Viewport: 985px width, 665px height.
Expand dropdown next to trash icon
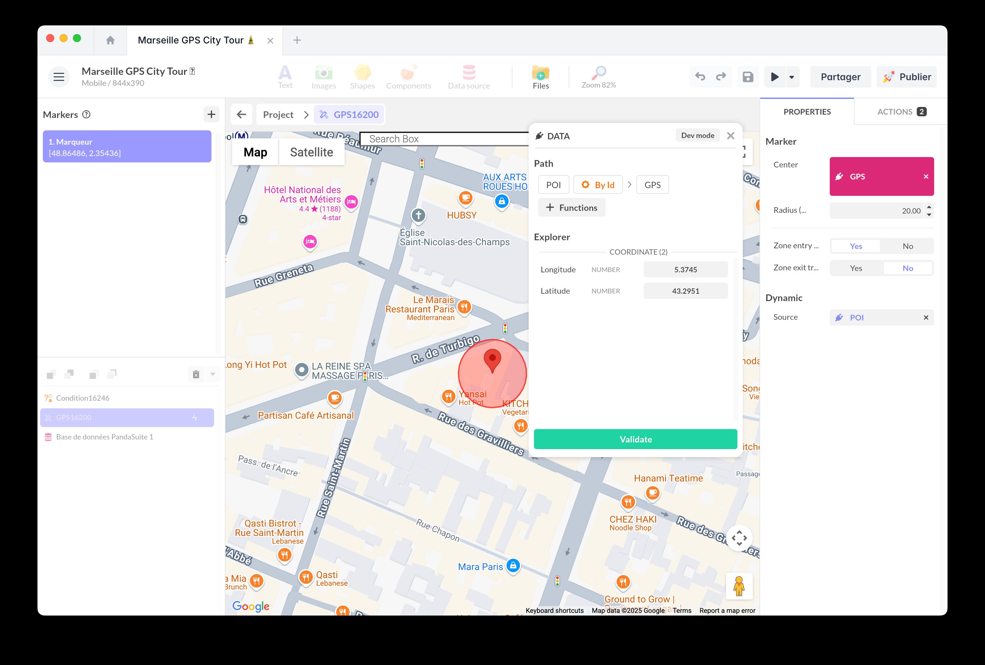(x=213, y=374)
